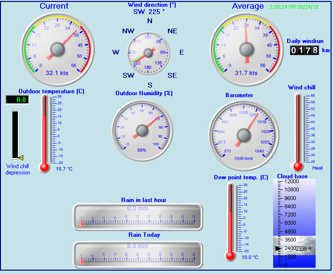
Task: Click the Cloud base altitude pointer arrow
Action: tap(277, 248)
